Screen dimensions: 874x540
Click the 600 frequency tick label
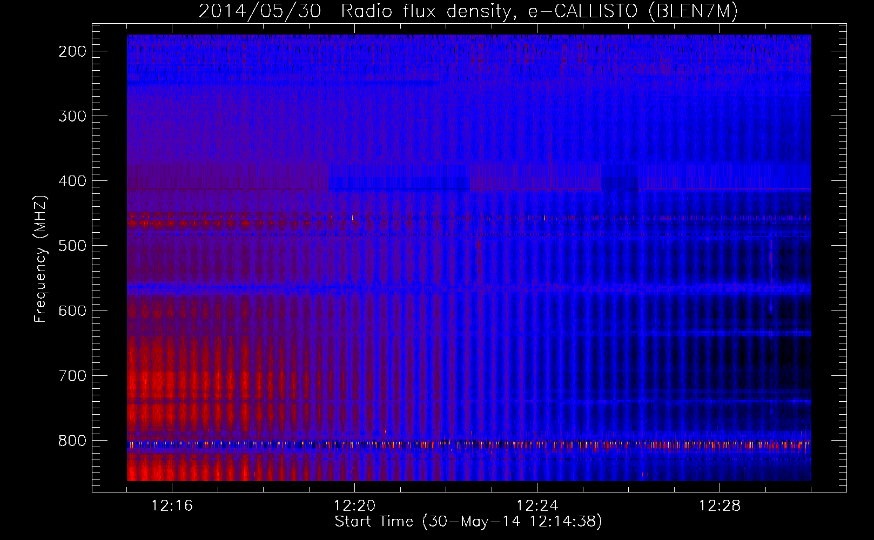coord(72,310)
